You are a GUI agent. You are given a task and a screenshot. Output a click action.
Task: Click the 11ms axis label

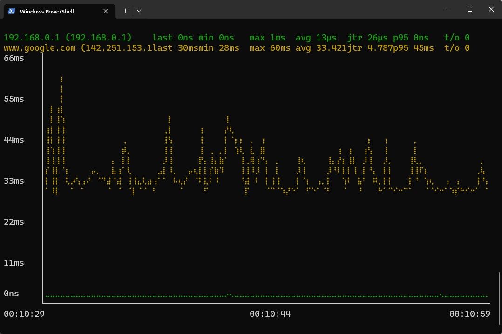click(14, 263)
